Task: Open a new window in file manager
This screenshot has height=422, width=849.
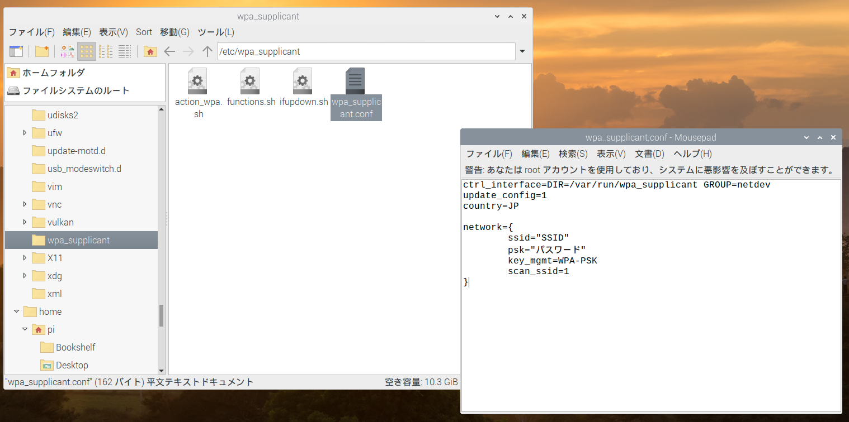Action: click(x=16, y=51)
